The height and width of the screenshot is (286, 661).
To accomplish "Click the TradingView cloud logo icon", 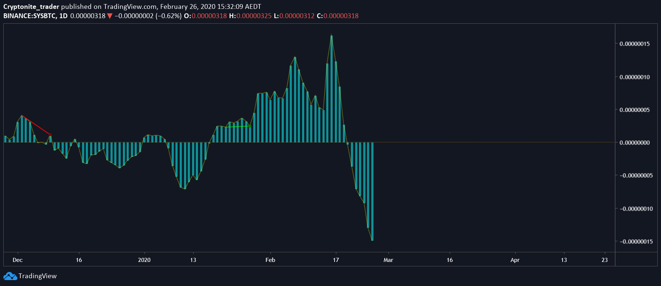I will click(10, 276).
